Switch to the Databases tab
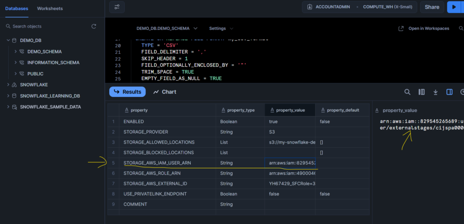464x224 pixels. [17, 9]
